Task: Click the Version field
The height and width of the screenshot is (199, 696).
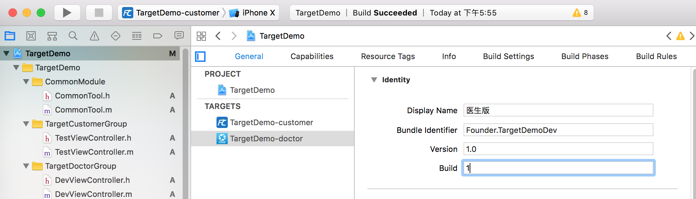Action: [x=558, y=149]
